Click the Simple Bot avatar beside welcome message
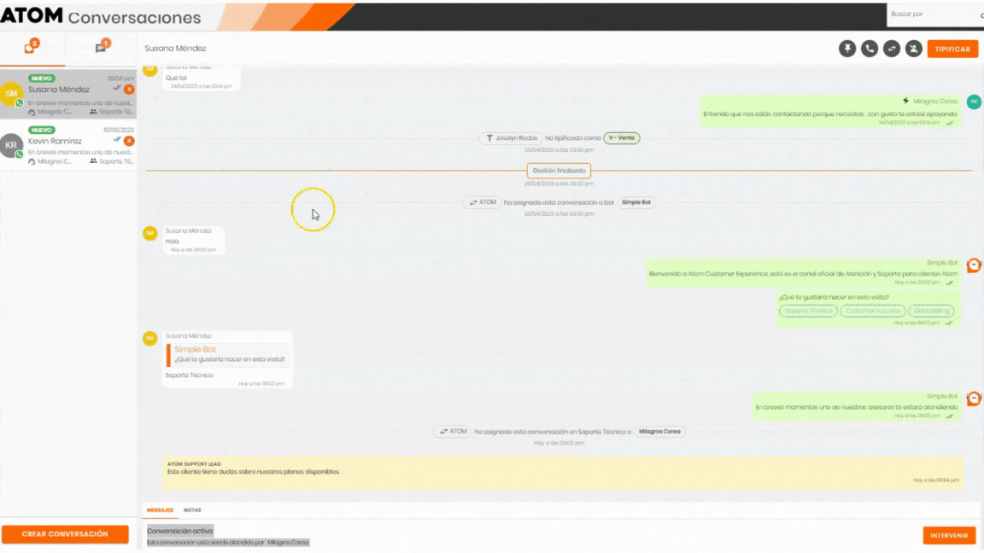 tap(973, 265)
